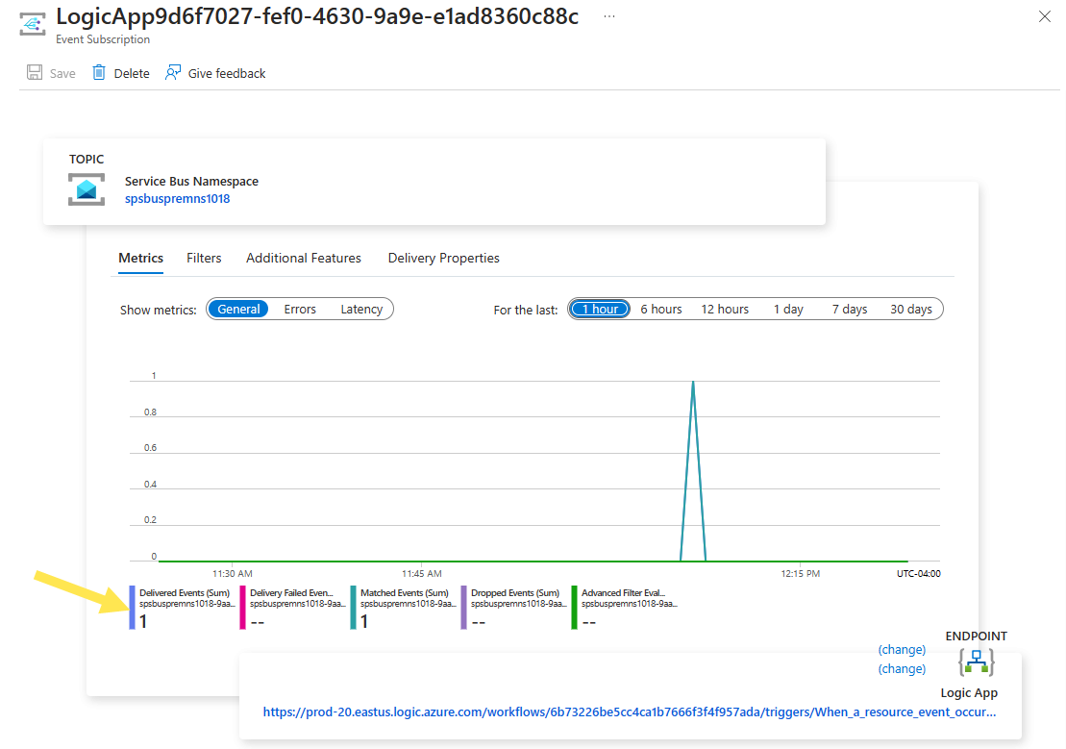1066x749 pixels.
Task: Open the ellipsis more options menu
Action: coord(609,16)
